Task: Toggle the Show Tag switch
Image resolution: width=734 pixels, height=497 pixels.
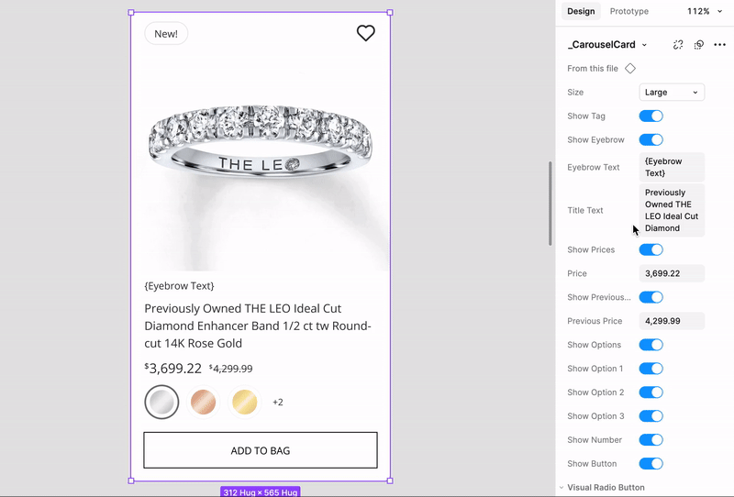Action: [651, 116]
